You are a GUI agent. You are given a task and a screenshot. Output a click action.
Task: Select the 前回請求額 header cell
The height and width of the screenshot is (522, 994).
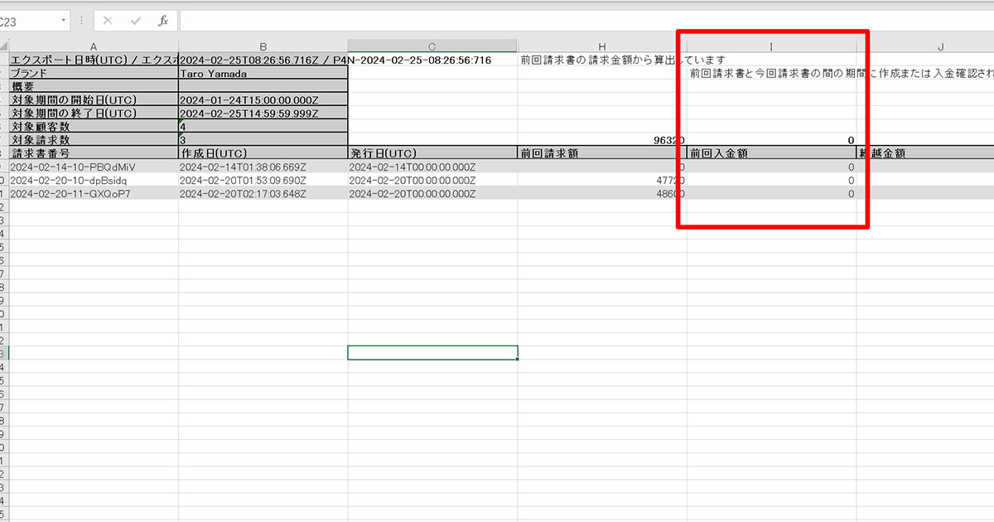(602, 153)
